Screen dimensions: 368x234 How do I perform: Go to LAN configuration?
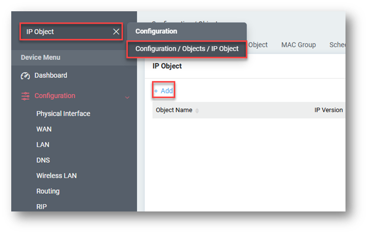[x=43, y=145]
